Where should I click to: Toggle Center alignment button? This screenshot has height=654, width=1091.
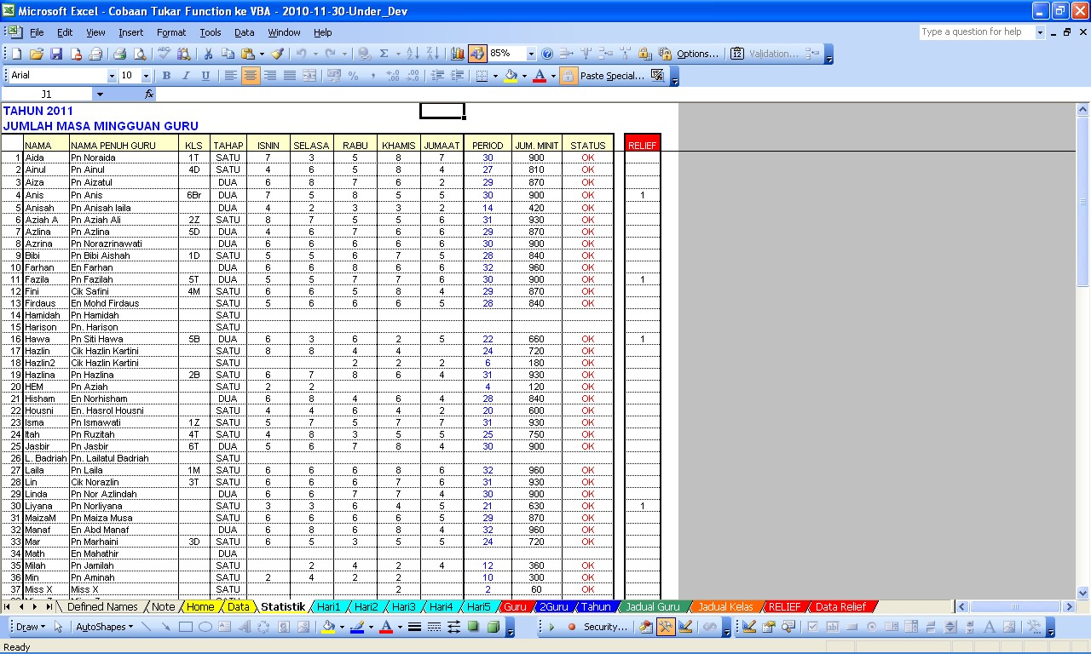tap(250, 76)
